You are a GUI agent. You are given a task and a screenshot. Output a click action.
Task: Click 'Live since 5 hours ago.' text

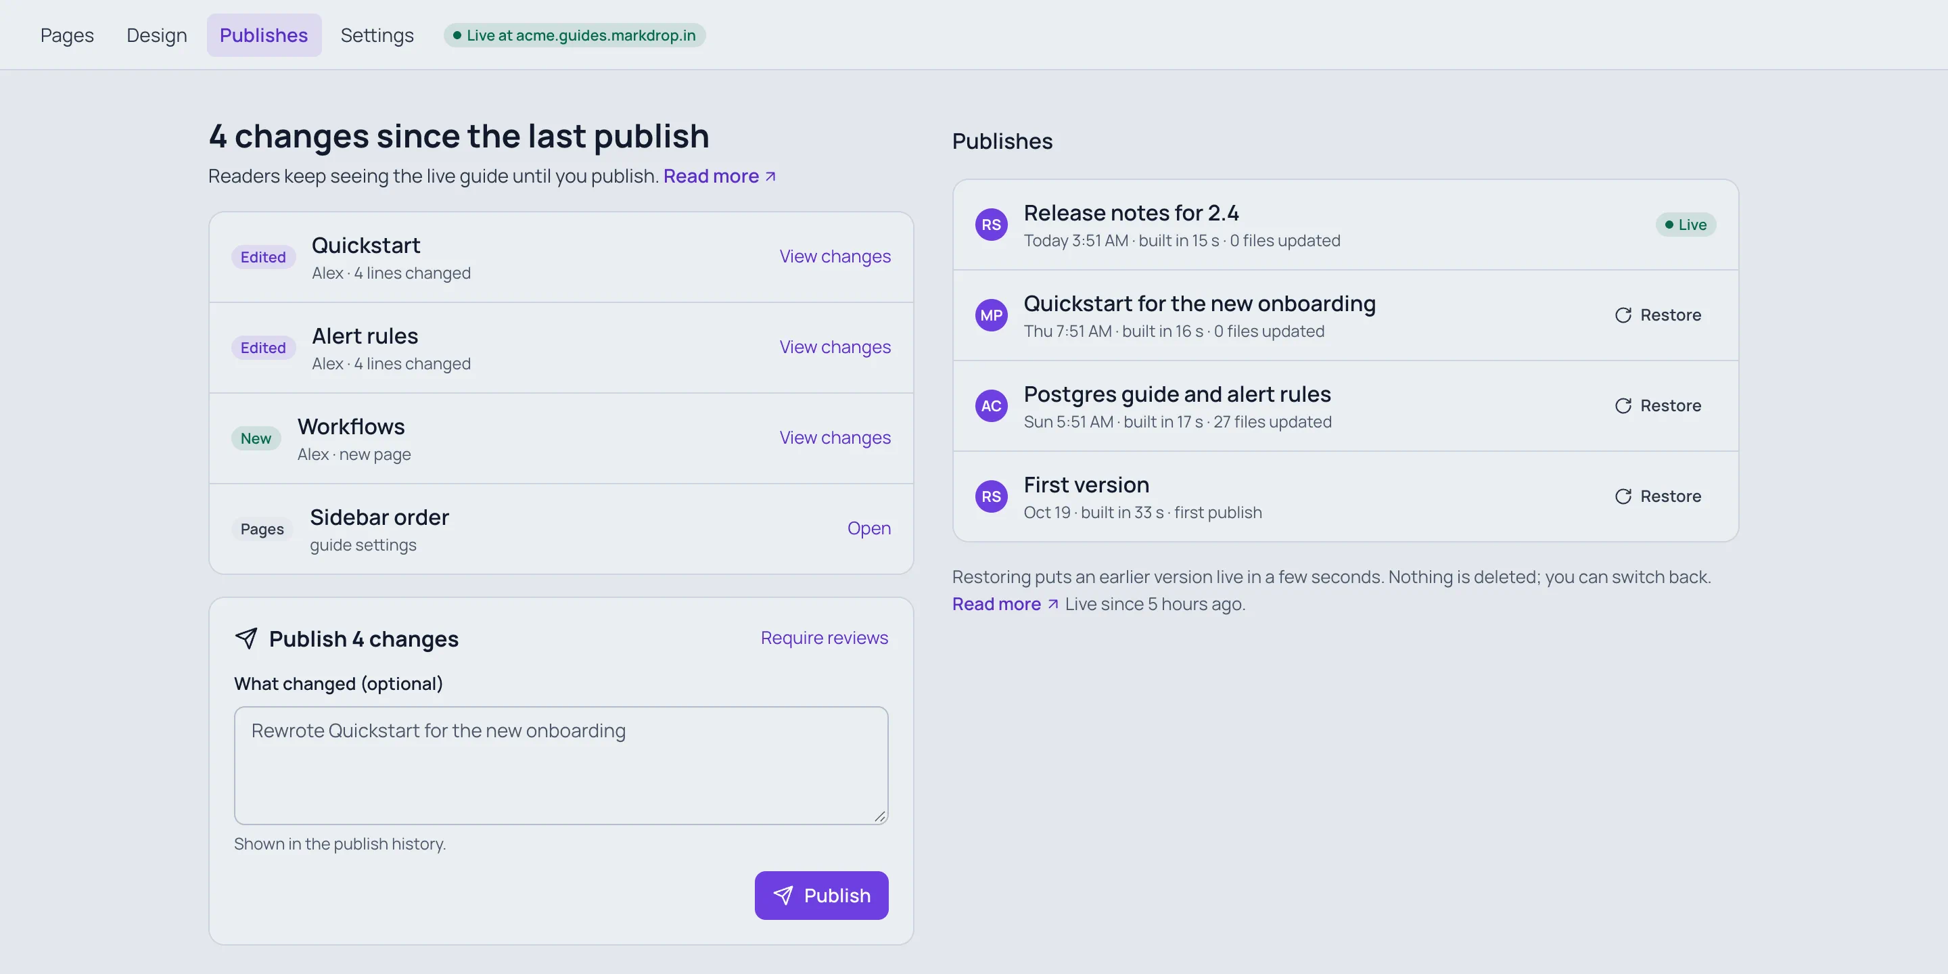(x=1155, y=604)
